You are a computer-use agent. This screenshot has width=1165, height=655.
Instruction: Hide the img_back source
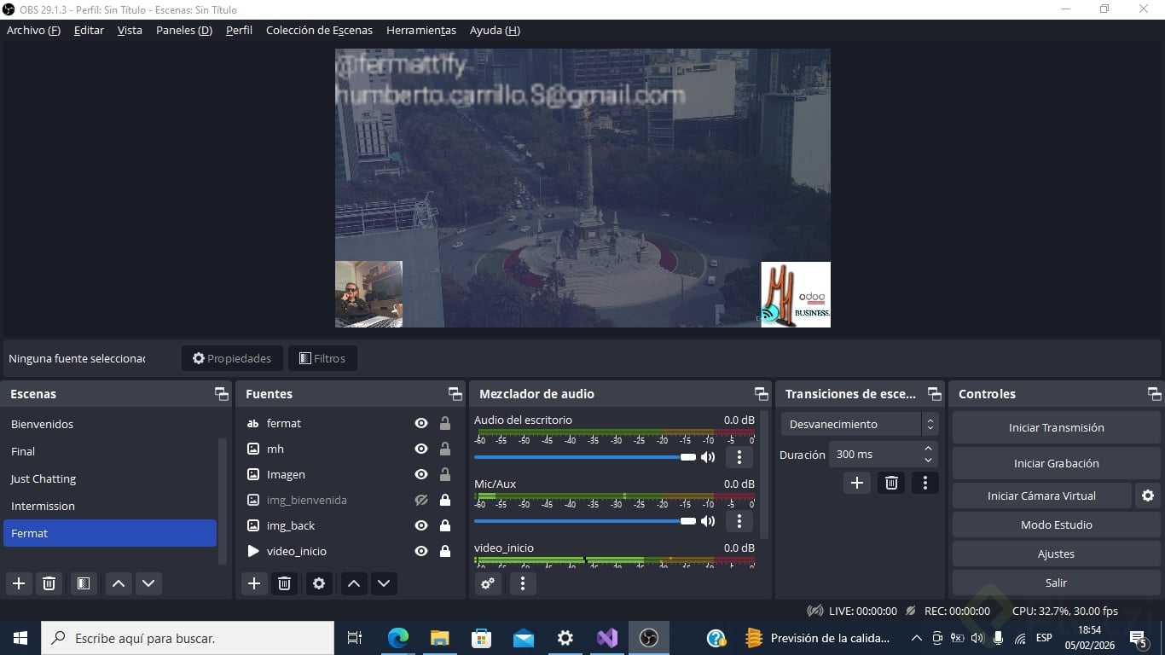click(421, 525)
